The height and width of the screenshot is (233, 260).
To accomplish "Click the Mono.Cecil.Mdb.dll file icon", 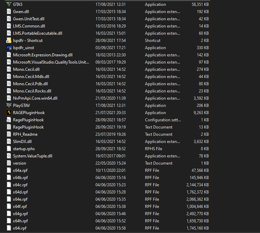I will [x=9, y=77].
